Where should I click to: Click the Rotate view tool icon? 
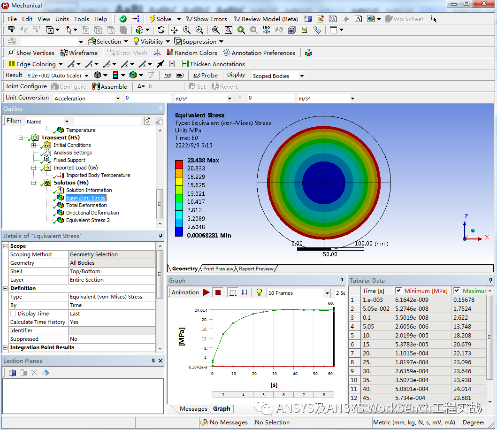(161, 30)
